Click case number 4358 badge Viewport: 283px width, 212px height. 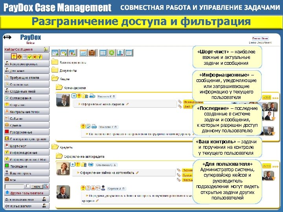(x=266, y=97)
